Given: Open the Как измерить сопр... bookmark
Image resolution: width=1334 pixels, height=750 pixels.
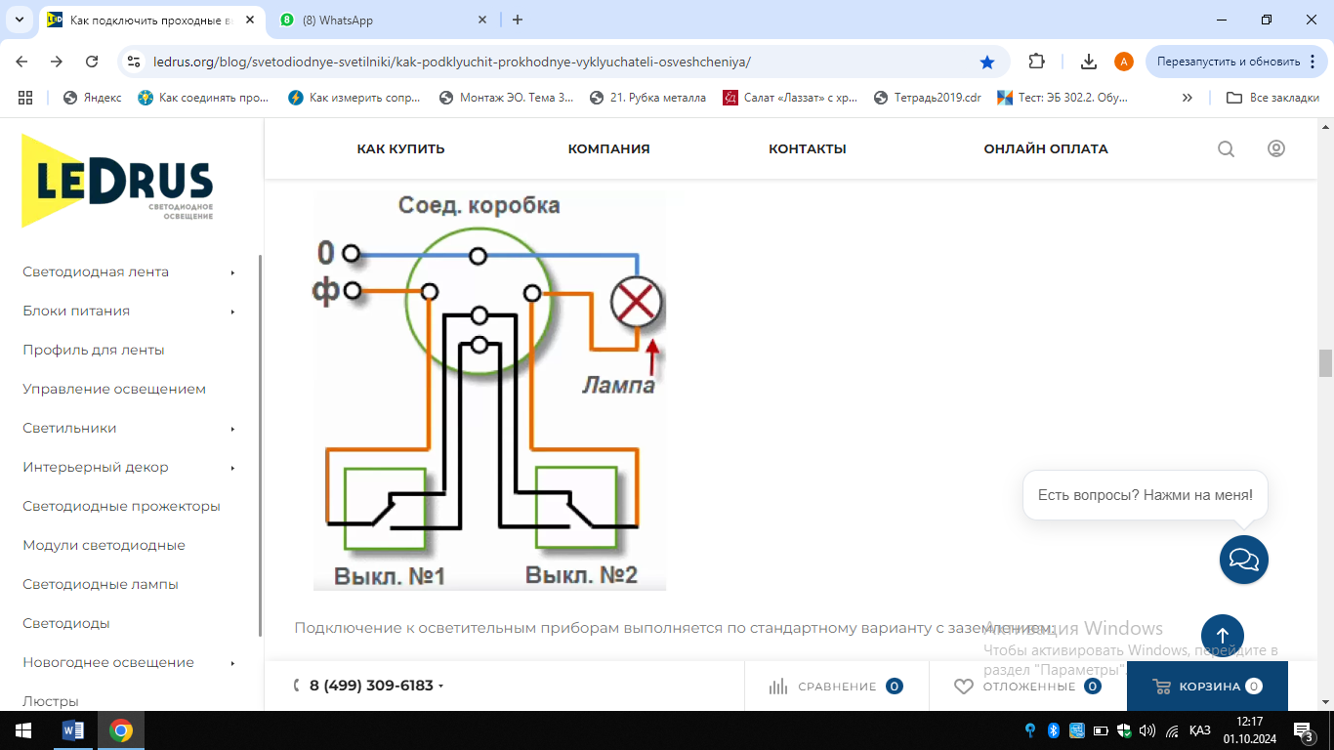Looking at the screenshot, I should coord(355,98).
